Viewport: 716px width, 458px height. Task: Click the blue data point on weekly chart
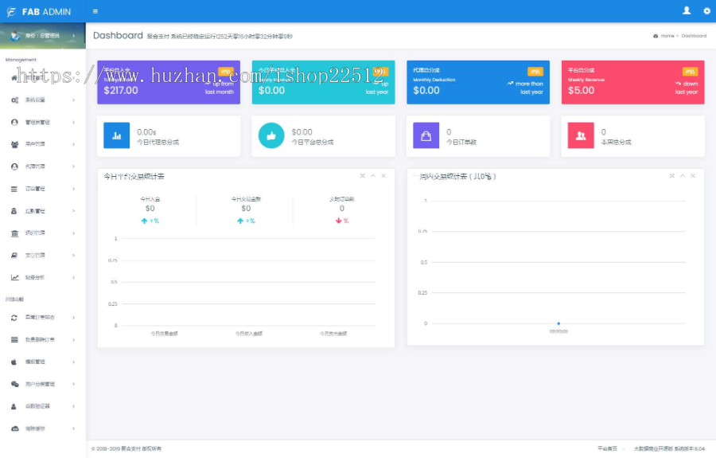558,323
